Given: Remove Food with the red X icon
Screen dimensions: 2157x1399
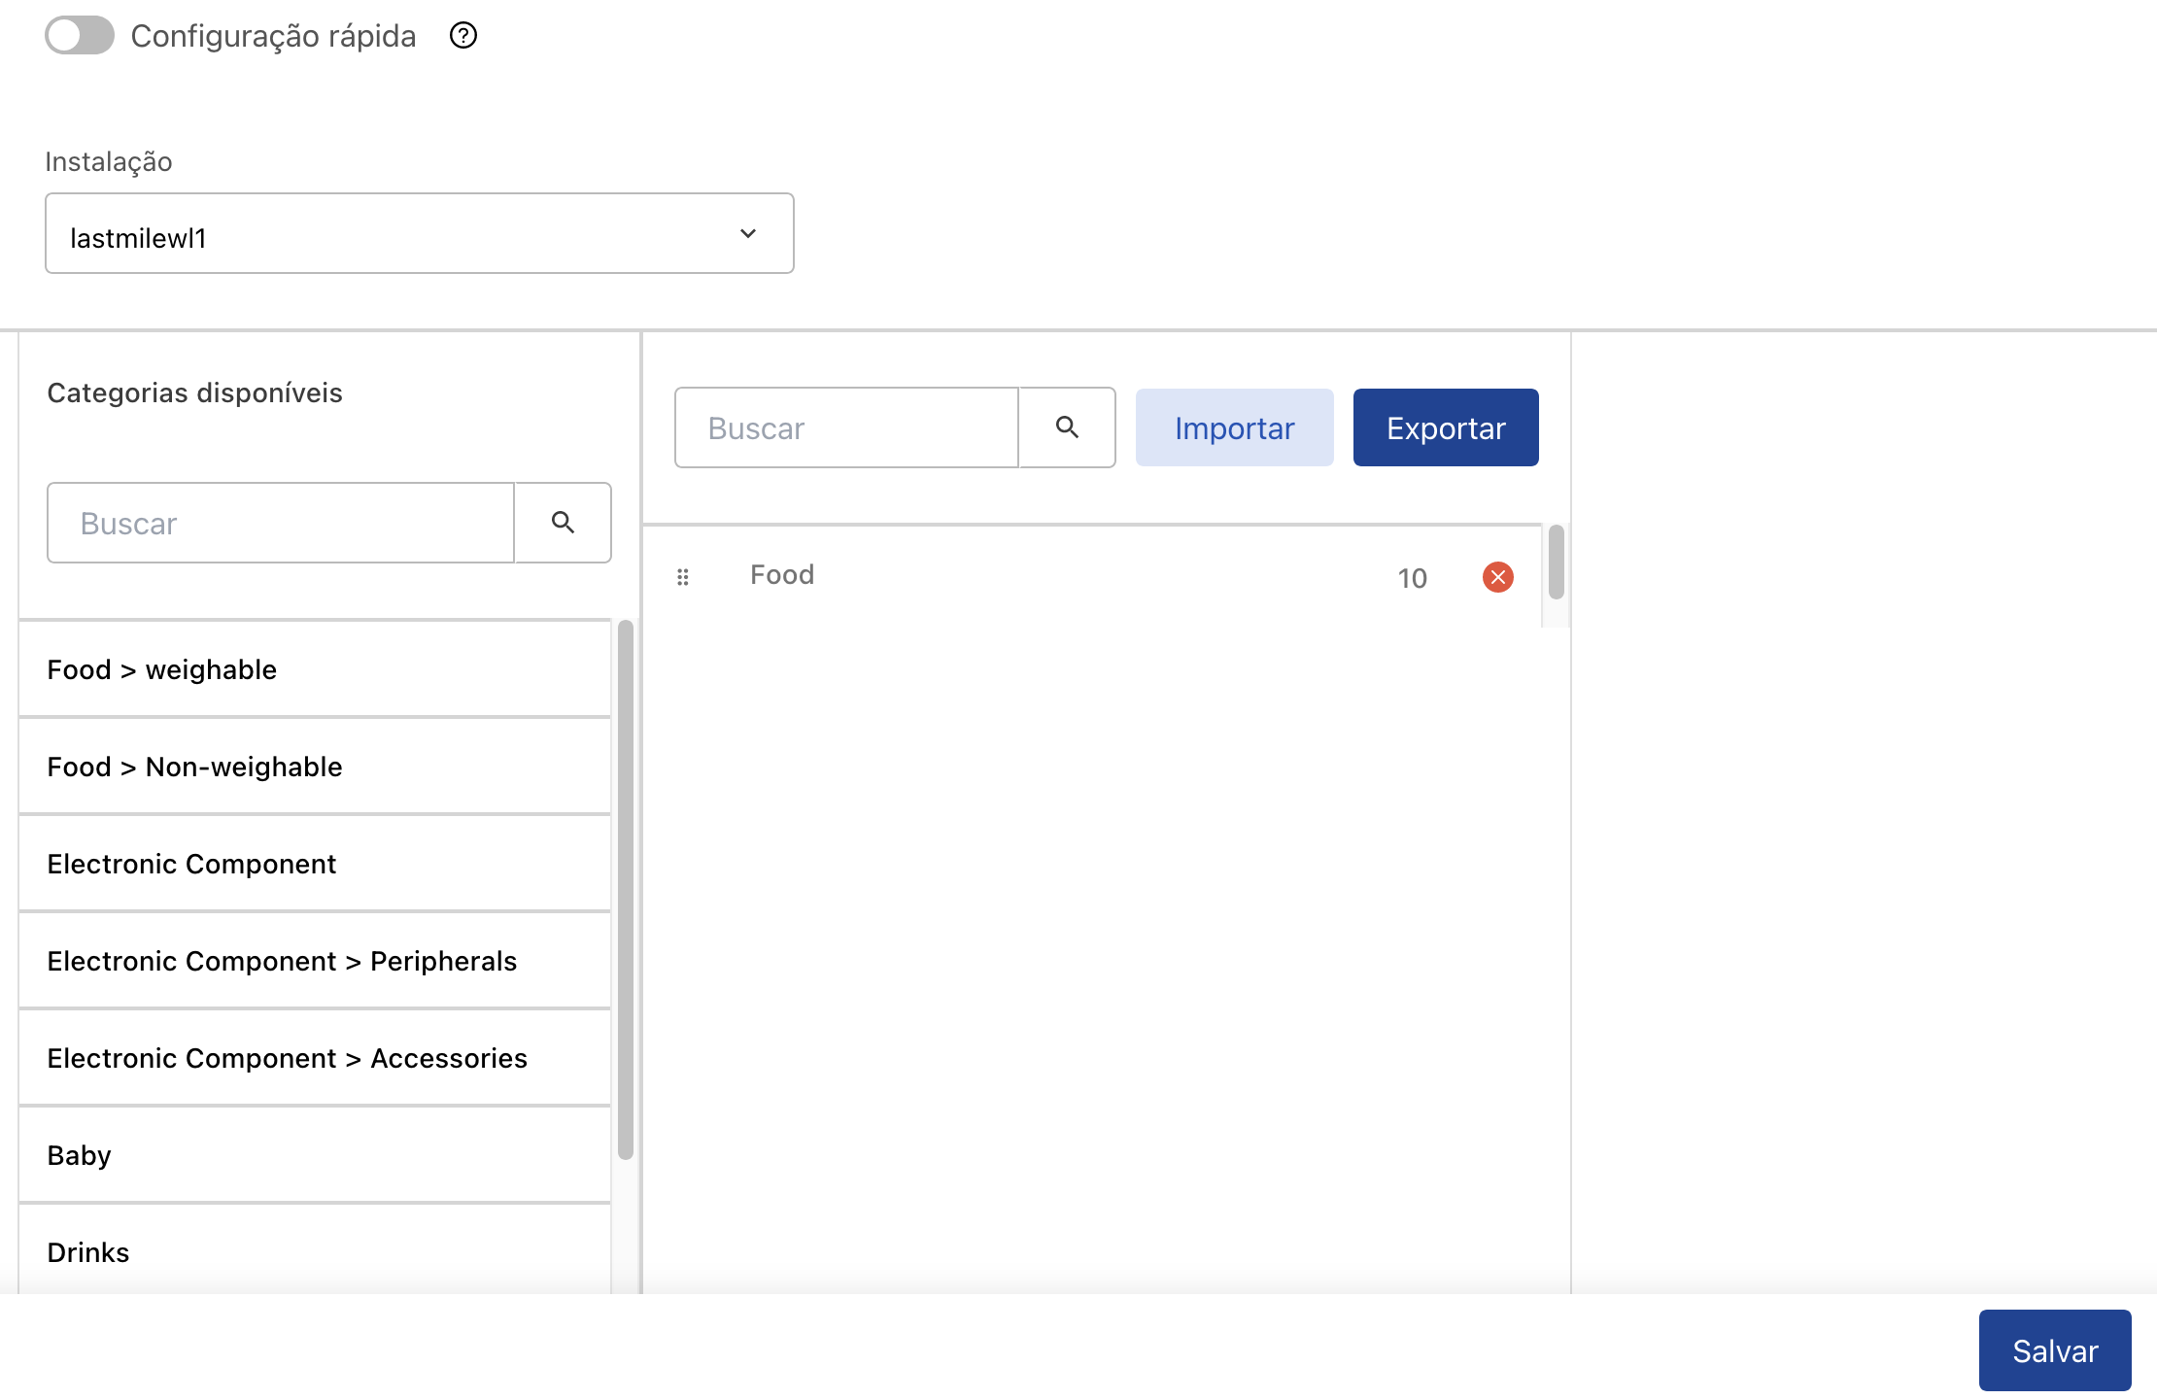Looking at the screenshot, I should 1497,577.
